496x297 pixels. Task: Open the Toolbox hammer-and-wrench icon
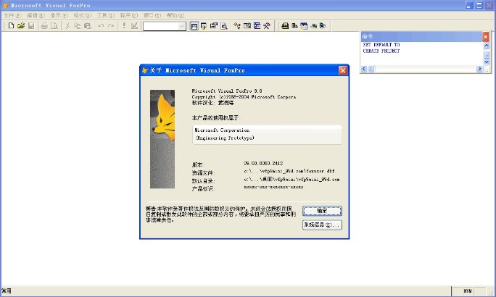click(x=267, y=26)
